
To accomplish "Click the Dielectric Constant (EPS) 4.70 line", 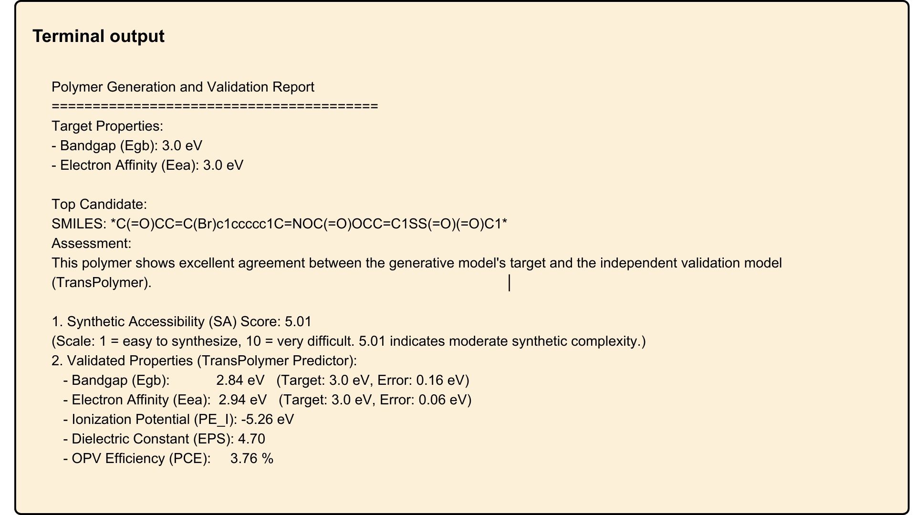I will point(164,439).
